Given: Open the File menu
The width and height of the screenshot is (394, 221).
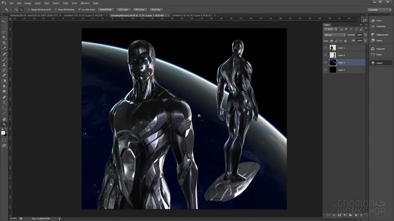Looking at the screenshot, I should coord(11,3).
